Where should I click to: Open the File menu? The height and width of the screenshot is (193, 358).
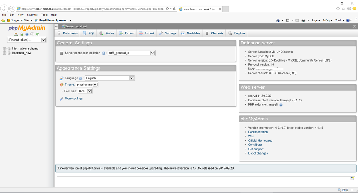4,15
